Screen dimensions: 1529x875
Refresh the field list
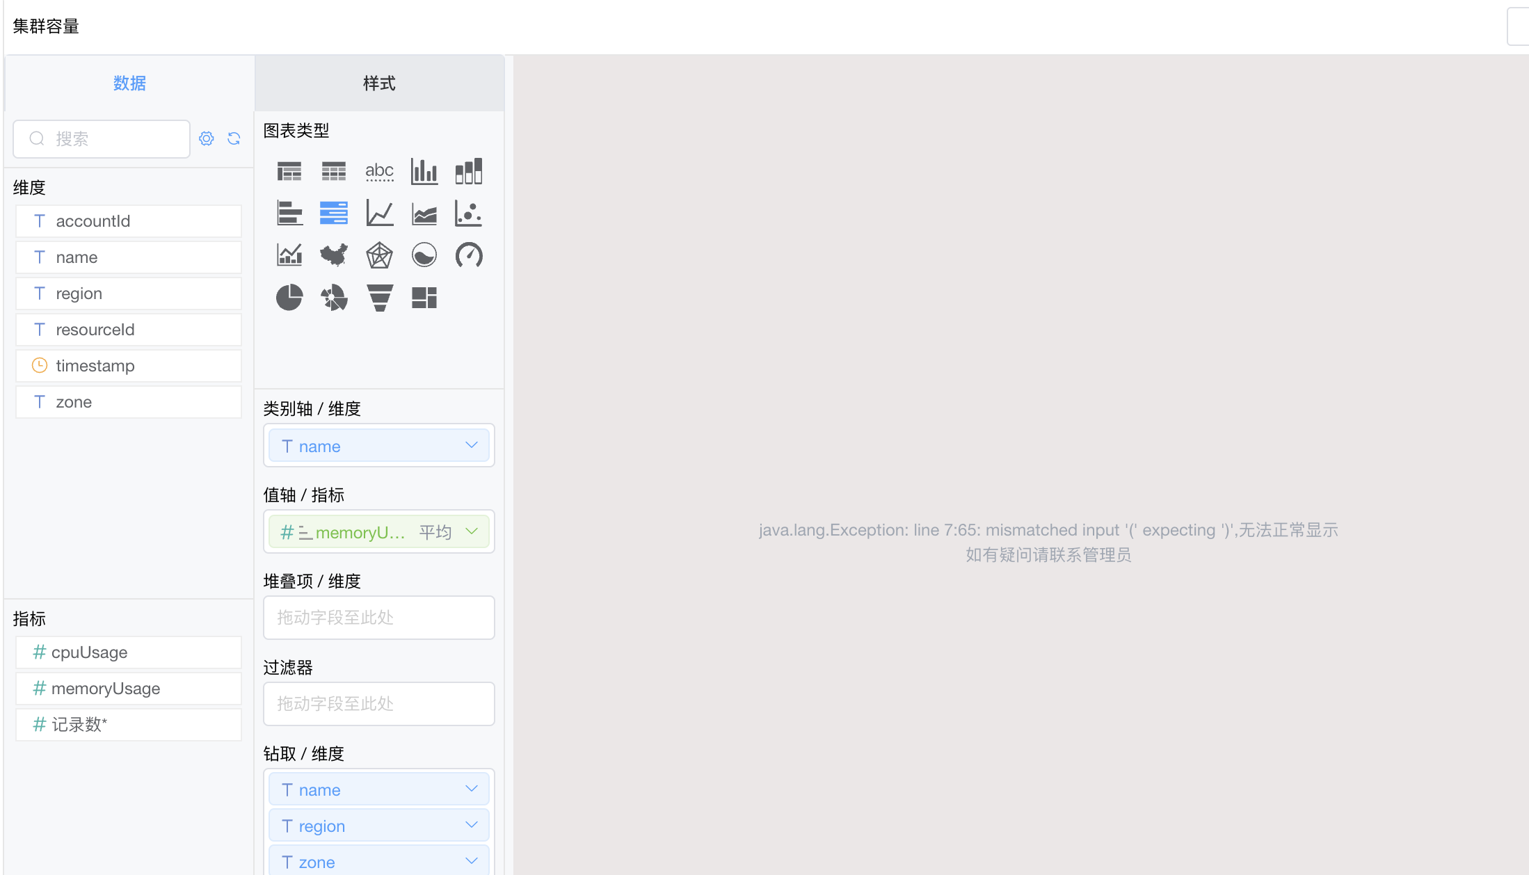[234, 138]
